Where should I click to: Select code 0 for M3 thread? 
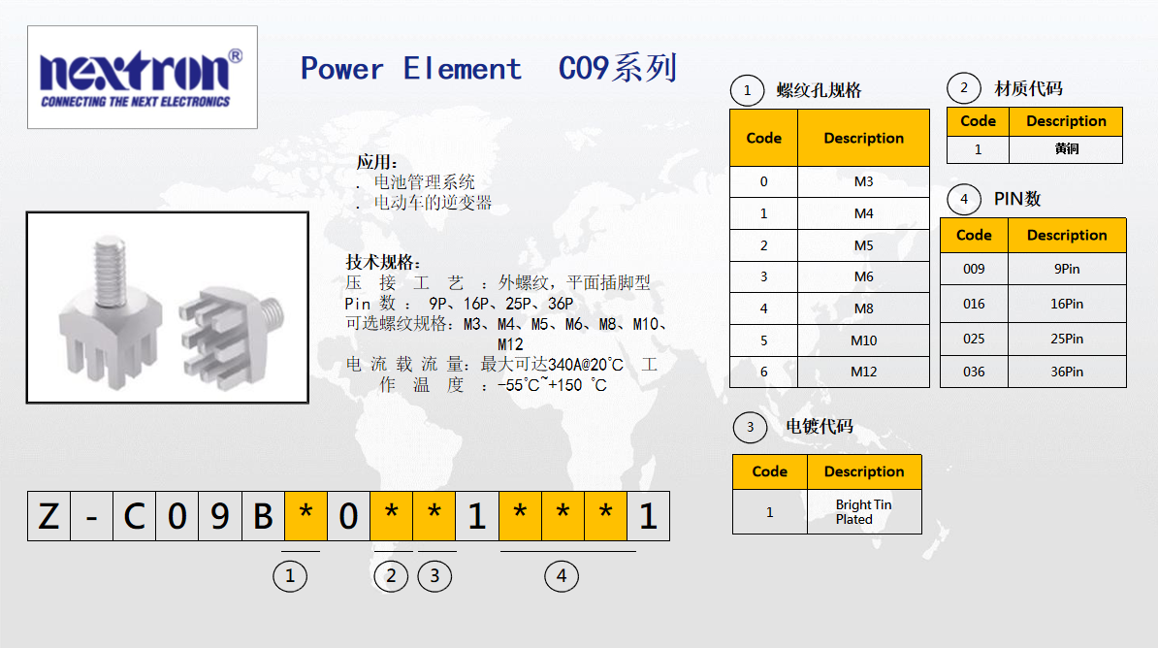(763, 181)
